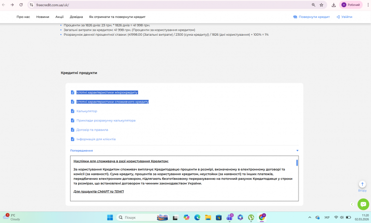Viewport: 371px width, 223px height.
Task: Click the Кредитні продукти heading
Action: point(79,73)
